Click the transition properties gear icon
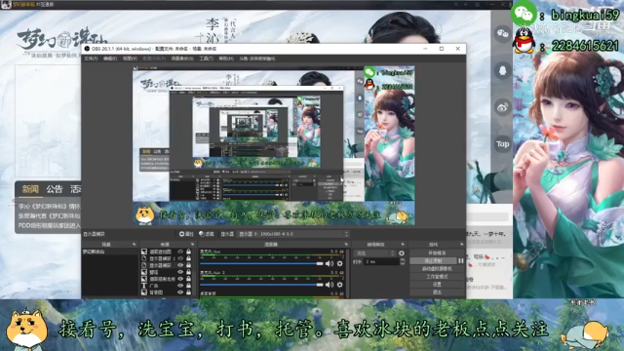Image resolution: width=624 pixels, height=351 pixels. [401, 253]
